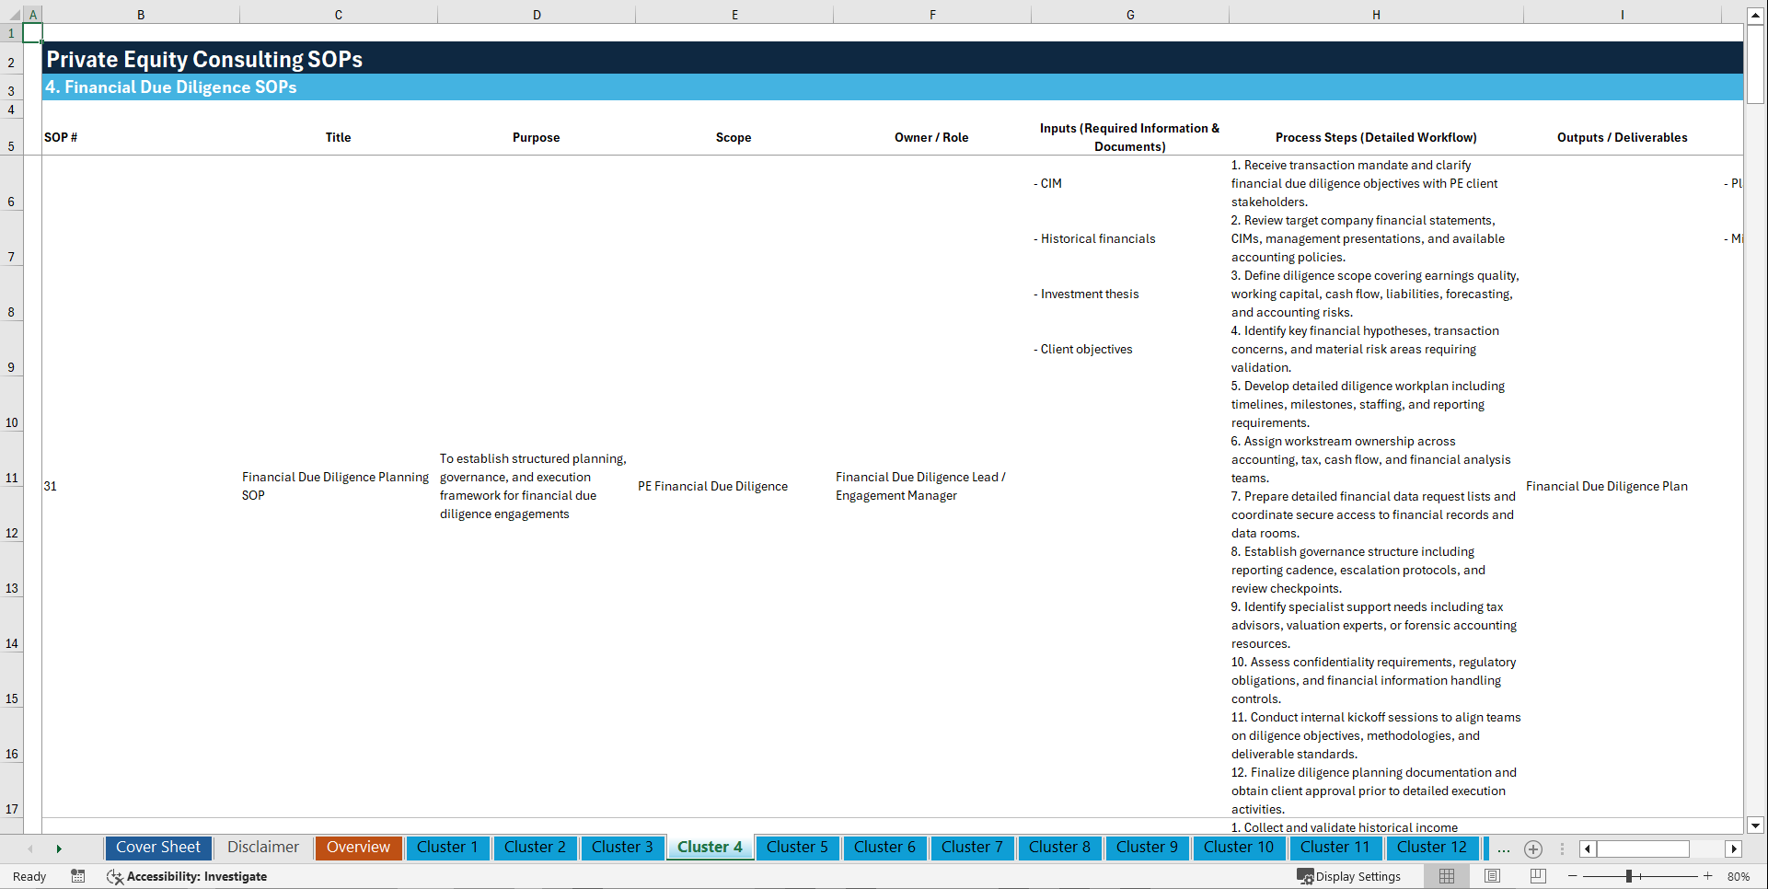Select column E header
The image size is (1768, 889).
[x=734, y=15]
